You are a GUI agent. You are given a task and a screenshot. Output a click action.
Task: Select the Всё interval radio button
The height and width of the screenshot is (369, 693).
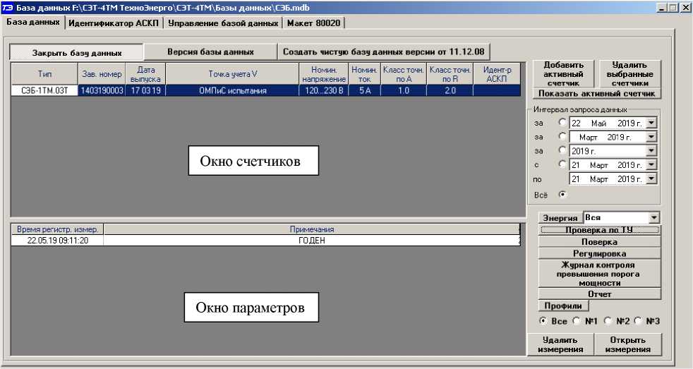pos(562,193)
